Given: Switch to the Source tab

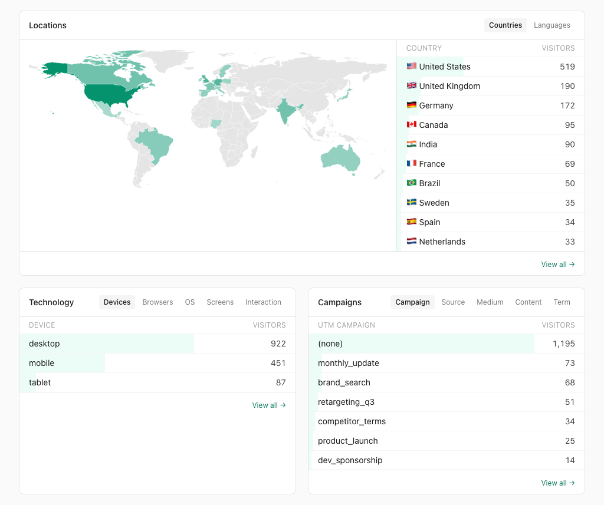Looking at the screenshot, I should (x=453, y=302).
